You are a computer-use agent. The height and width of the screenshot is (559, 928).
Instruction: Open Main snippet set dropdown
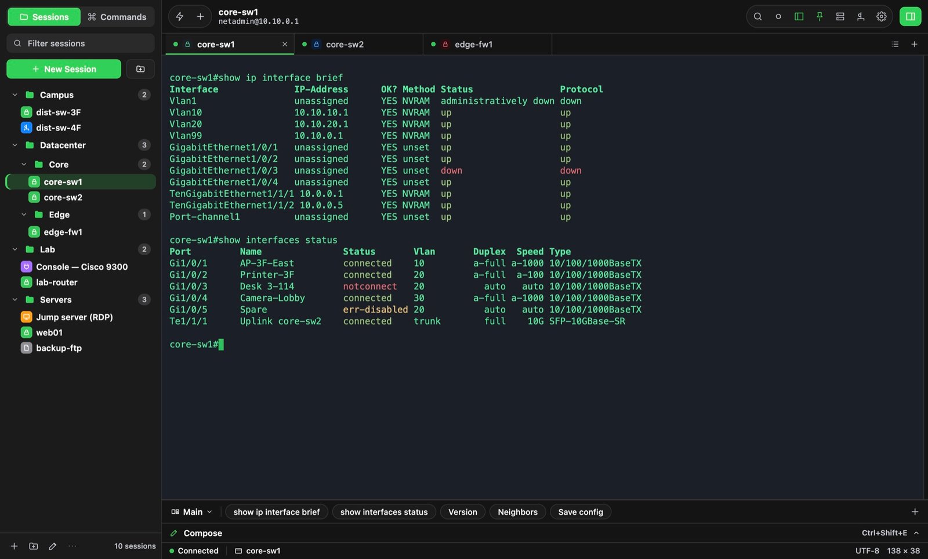(x=192, y=512)
